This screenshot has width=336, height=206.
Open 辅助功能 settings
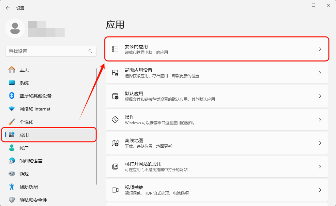51,187
